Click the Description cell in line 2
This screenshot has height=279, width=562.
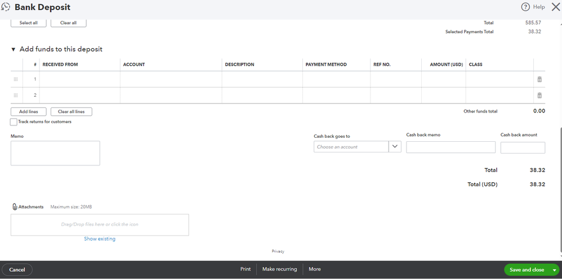pos(262,95)
